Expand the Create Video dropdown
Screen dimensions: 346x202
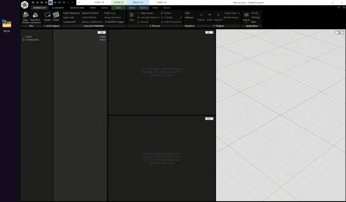point(239,13)
